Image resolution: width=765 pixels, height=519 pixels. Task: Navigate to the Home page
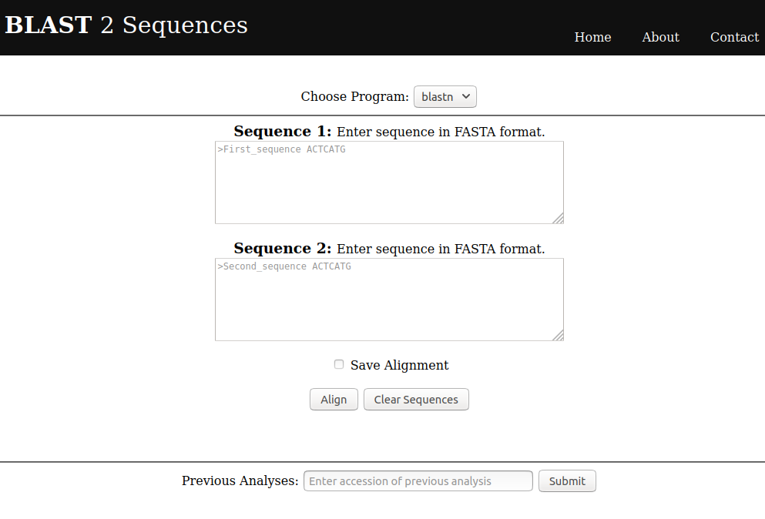(592, 37)
